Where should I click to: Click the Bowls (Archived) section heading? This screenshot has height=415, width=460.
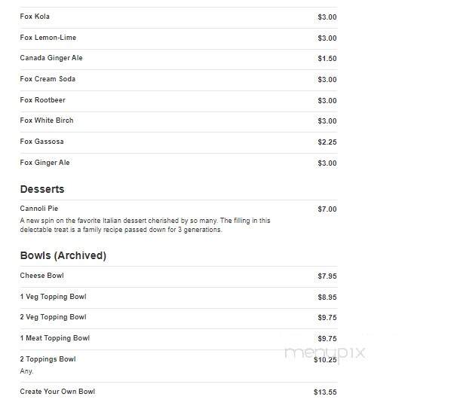coord(63,255)
